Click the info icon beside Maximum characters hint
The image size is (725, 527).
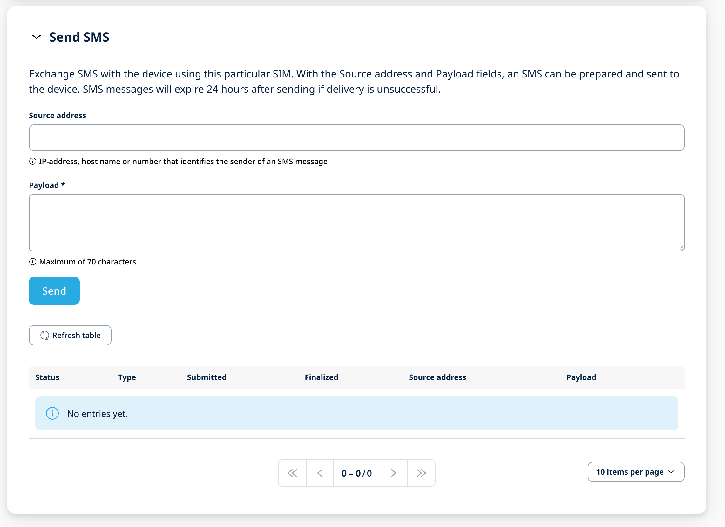coord(33,262)
